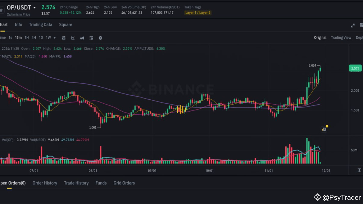Click the 2.624 high price marker

tap(312, 65)
